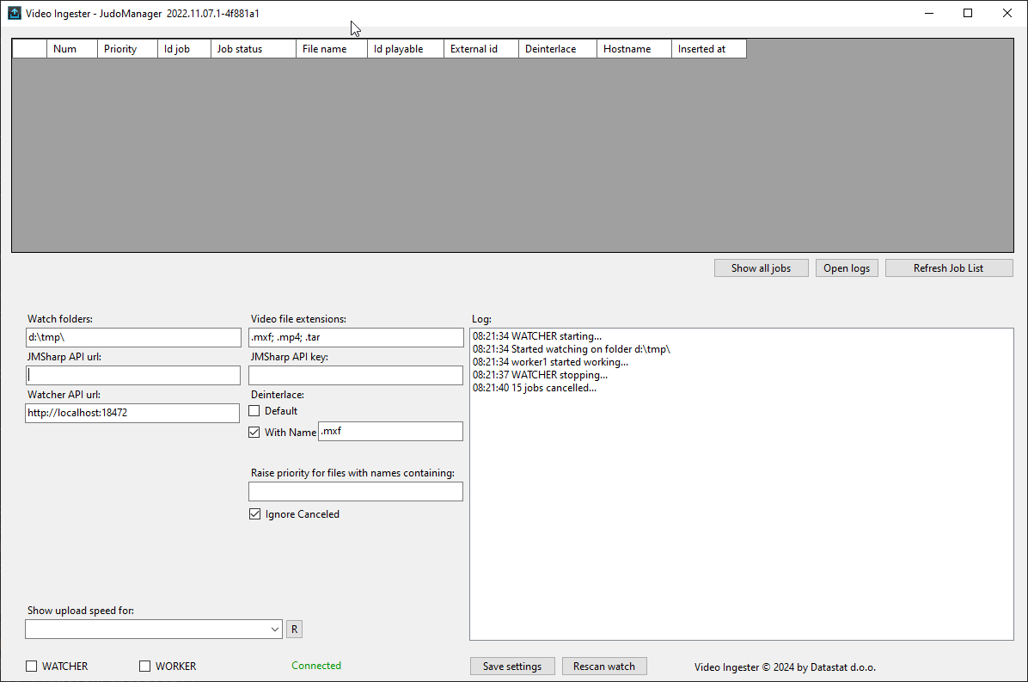This screenshot has width=1028, height=682.
Task: Click the File name column header
Action: (331, 49)
